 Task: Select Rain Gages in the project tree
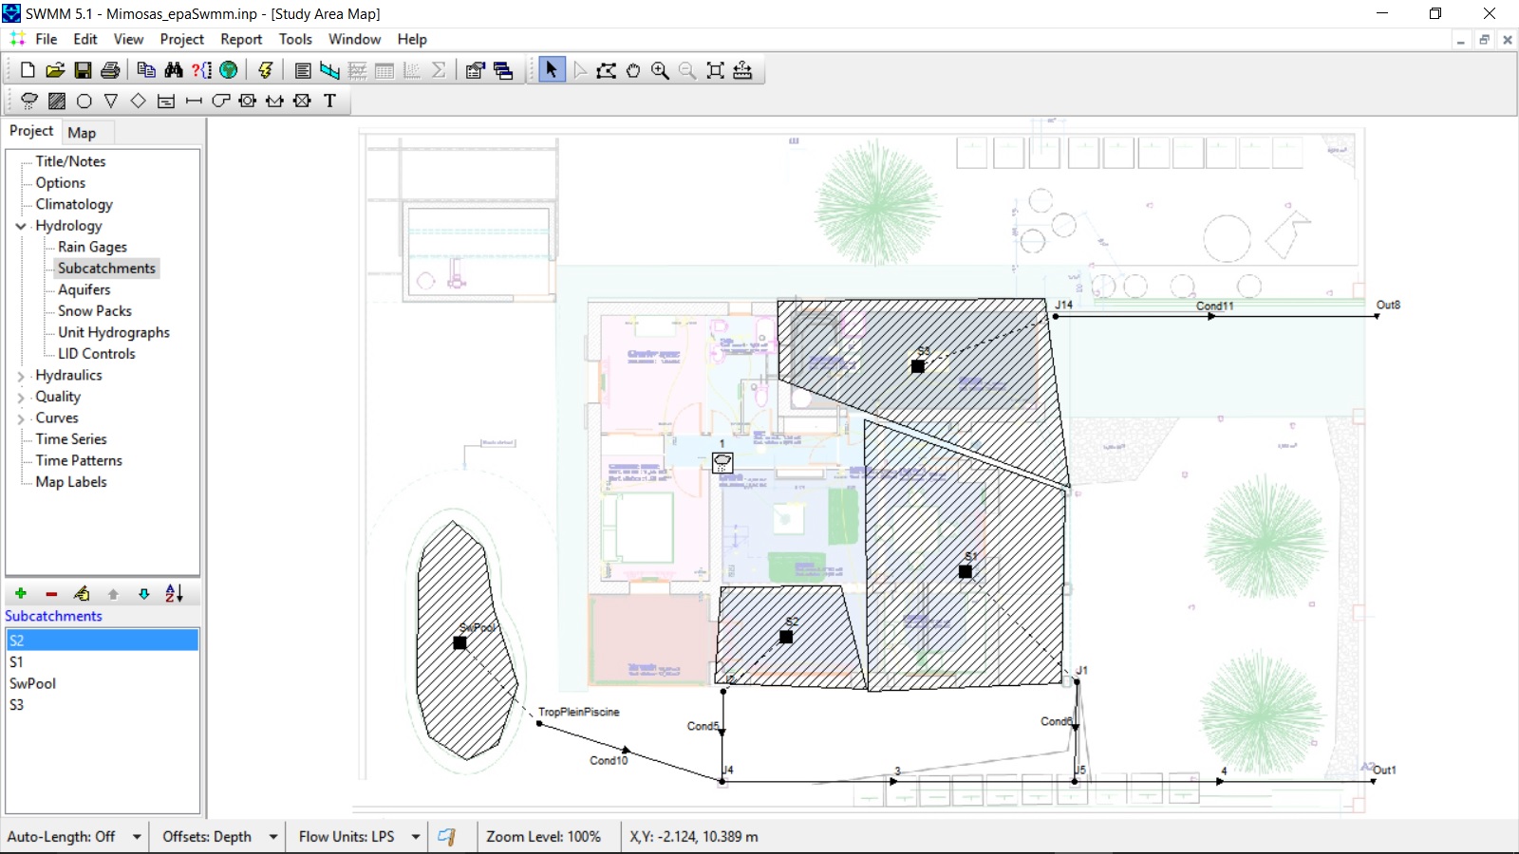point(92,247)
